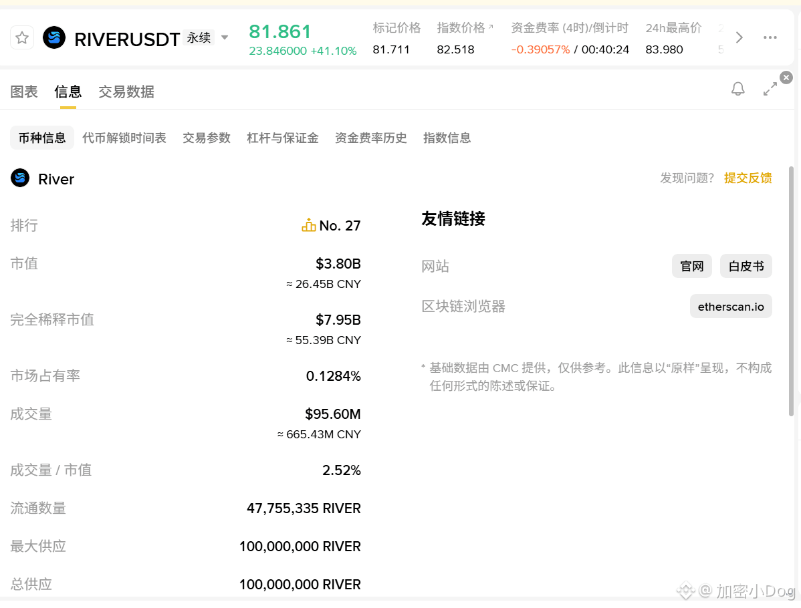The height and width of the screenshot is (608, 801).
Task: Click the 提交反馈 feedback link
Action: (x=748, y=178)
